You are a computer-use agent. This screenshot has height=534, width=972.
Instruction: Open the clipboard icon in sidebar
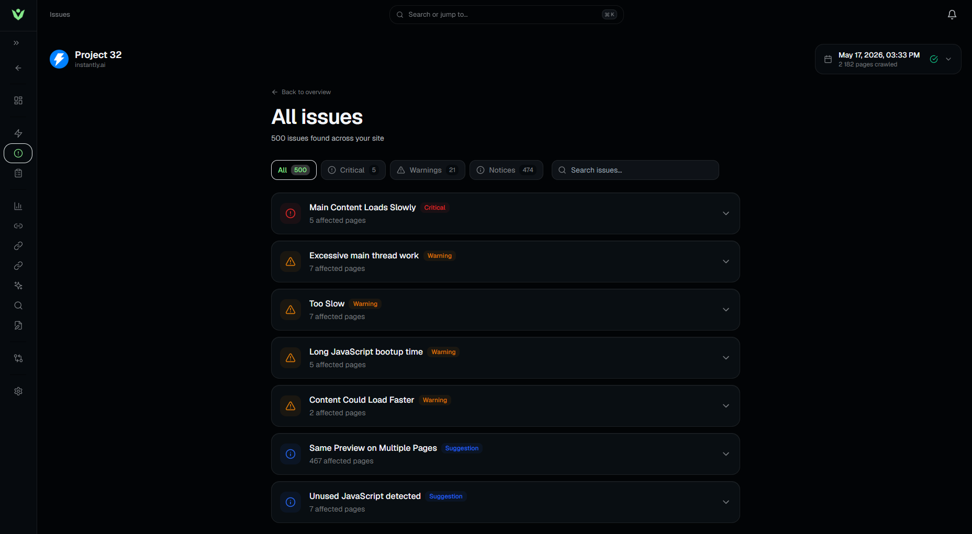[18, 173]
